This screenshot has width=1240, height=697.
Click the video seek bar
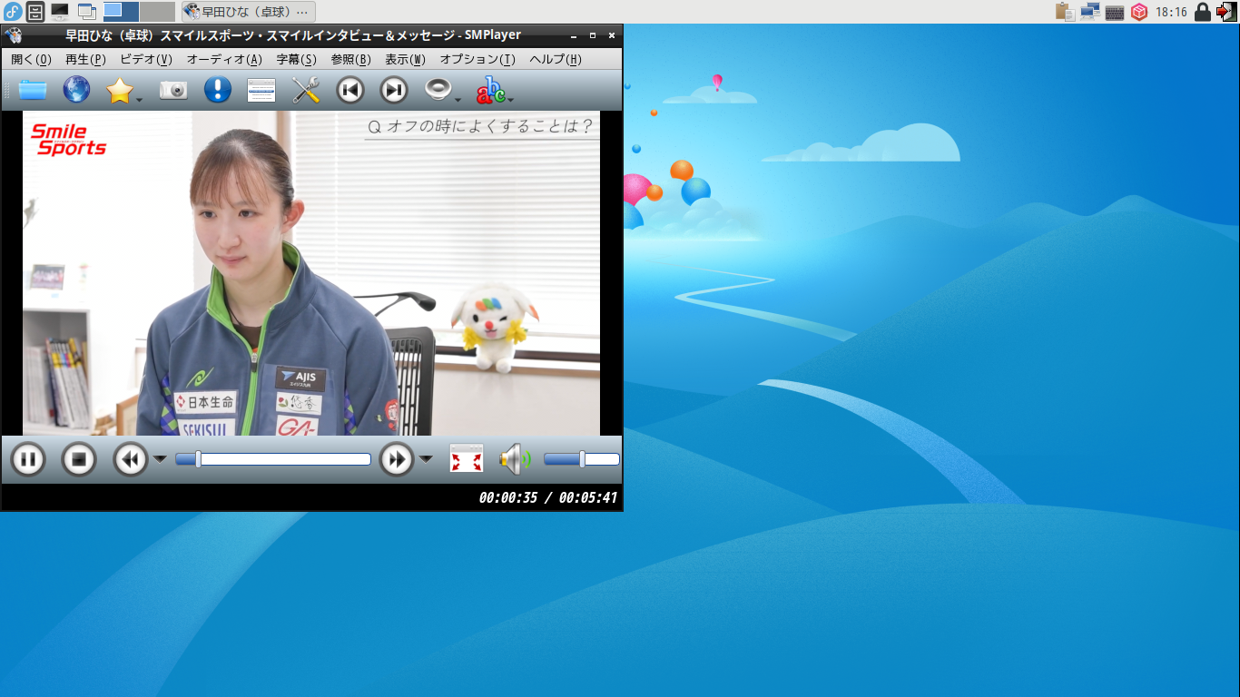[x=272, y=459]
